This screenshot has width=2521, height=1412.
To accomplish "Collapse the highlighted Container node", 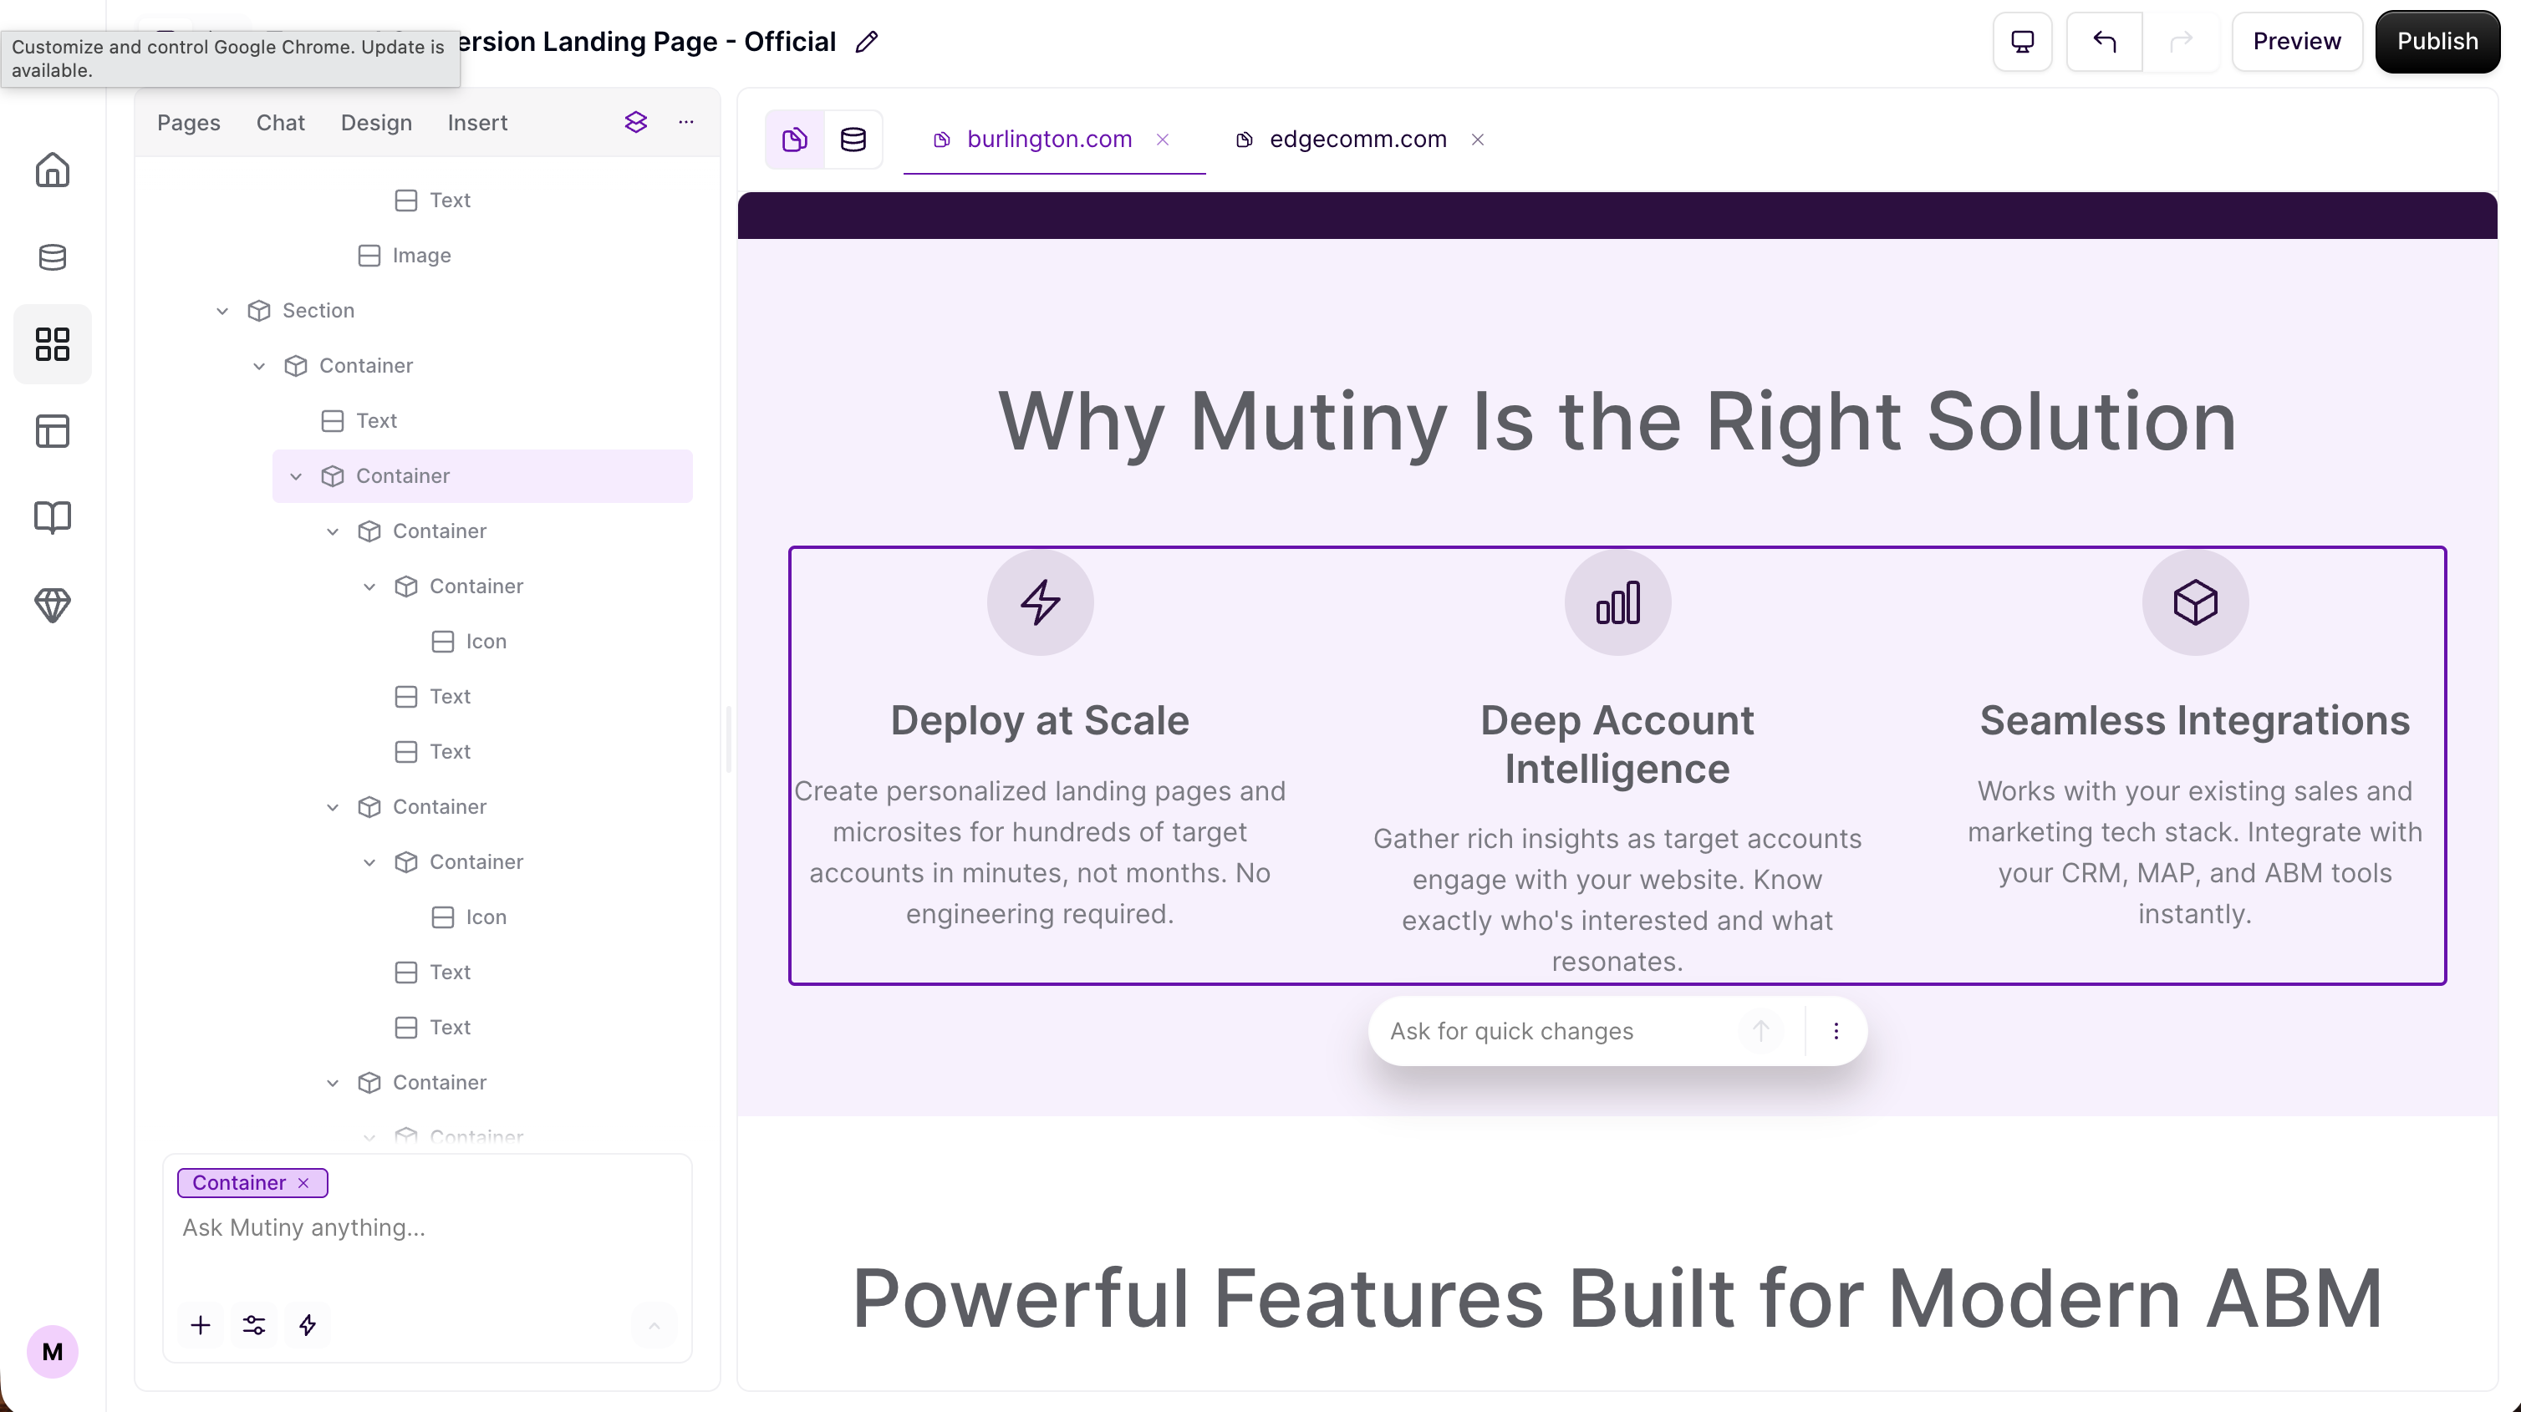I will [x=296, y=476].
